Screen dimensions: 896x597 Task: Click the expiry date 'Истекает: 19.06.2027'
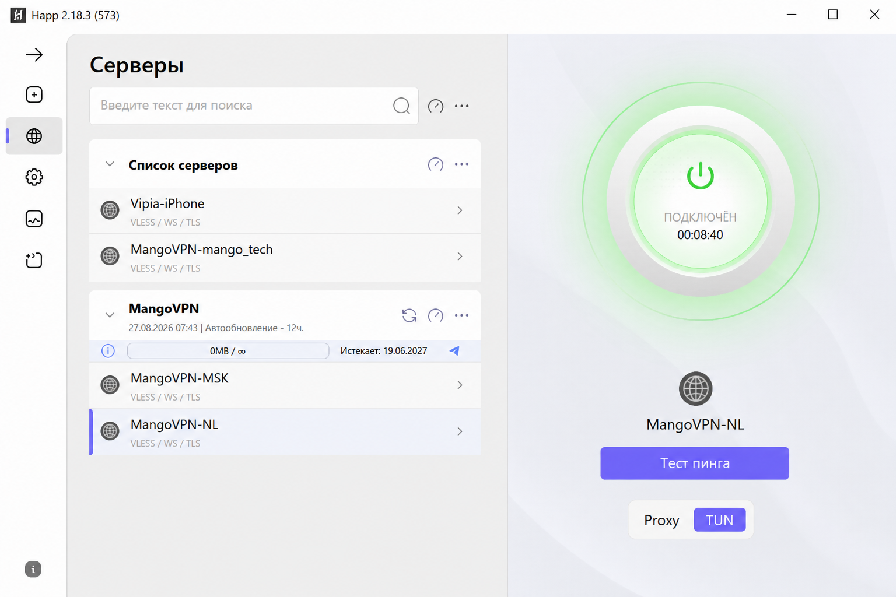click(384, 351)
